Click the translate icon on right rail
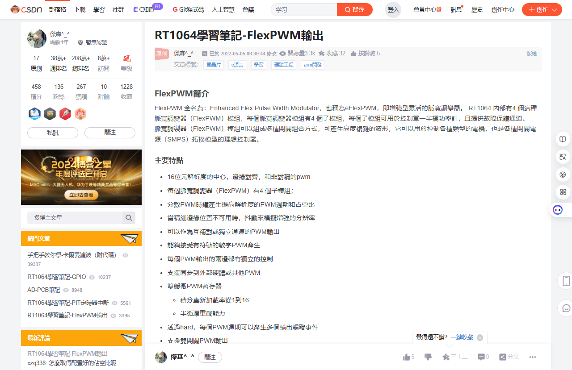 click(563, 157)
